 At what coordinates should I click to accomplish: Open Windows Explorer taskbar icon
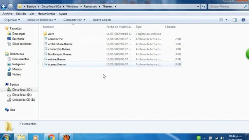[21, 137]
